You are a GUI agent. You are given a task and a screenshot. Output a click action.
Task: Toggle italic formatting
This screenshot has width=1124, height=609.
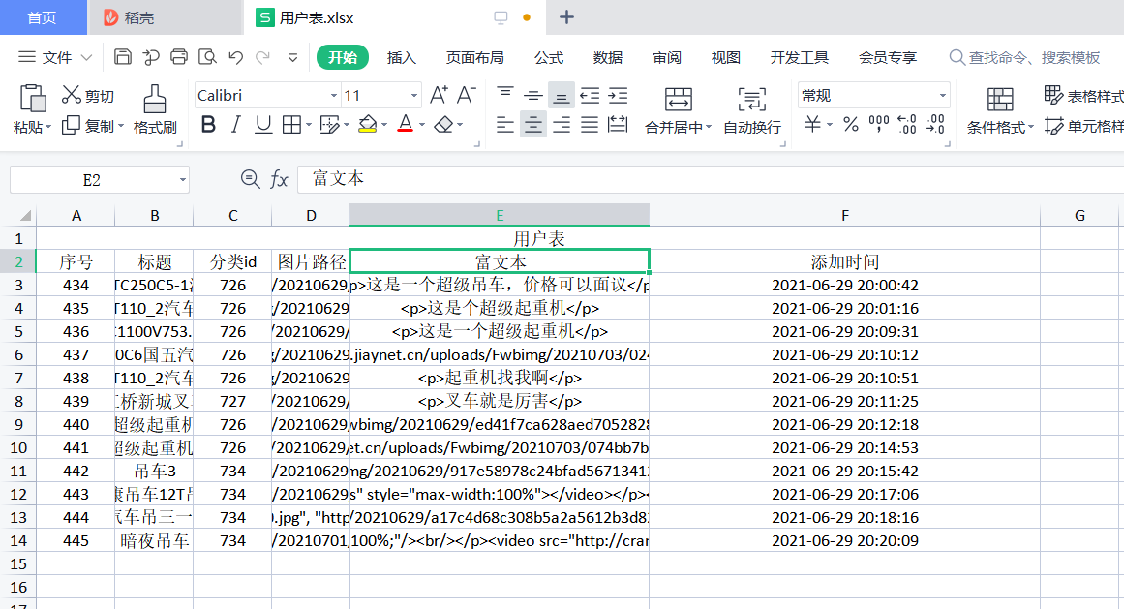pos(235,125)
